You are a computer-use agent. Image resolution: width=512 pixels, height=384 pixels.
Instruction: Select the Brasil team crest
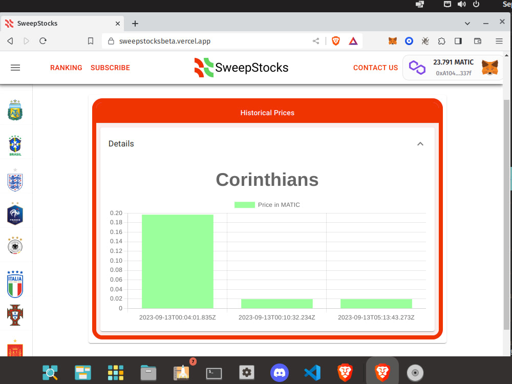[15, 145]
